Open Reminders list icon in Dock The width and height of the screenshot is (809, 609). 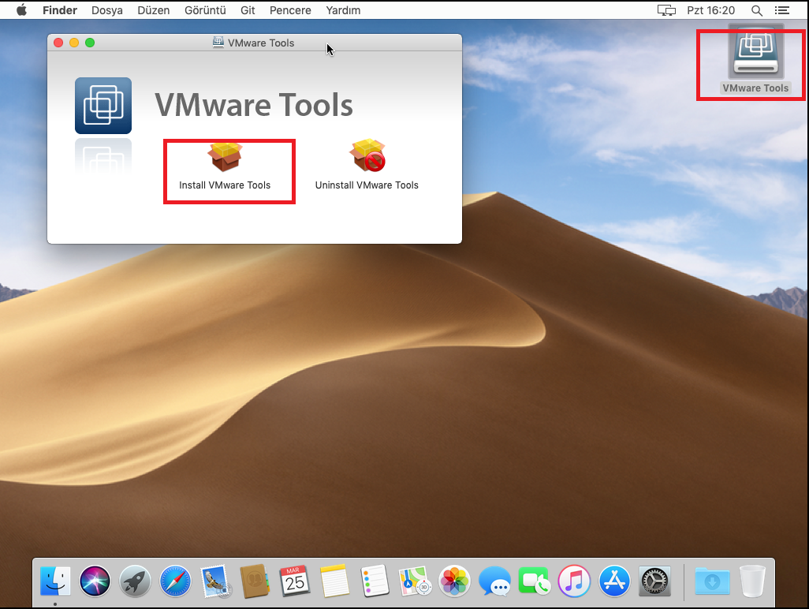[375, 581]
